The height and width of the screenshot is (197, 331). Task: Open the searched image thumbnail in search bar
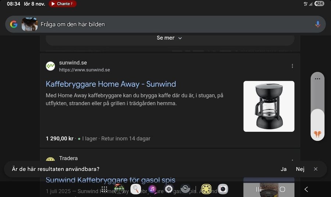coord(29,25)
